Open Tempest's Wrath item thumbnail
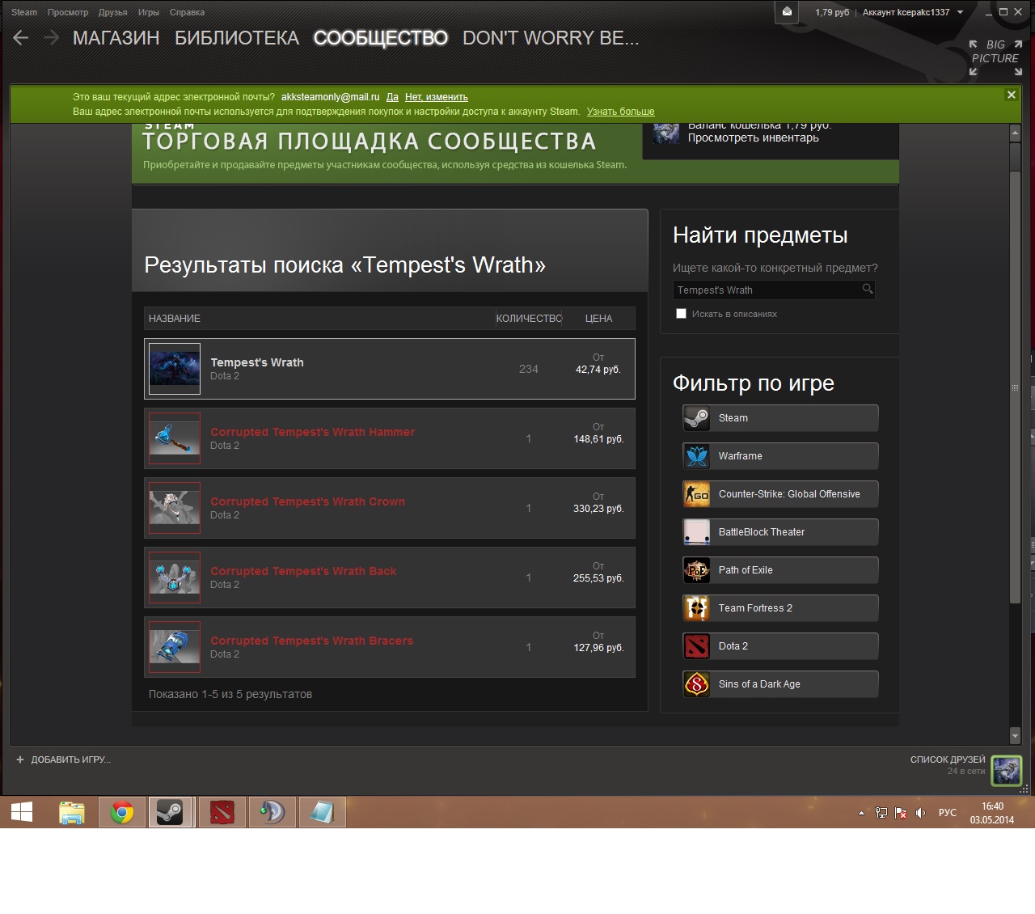Screen dimensions: 1035x914 pos(175,369)
